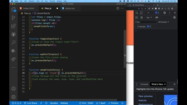Open the Apple menu
Screen dimensions: 187x105
pyautogui.click(x=12, y=1)
